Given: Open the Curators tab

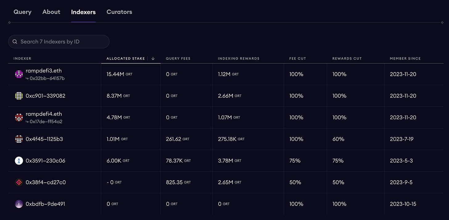Looking at the screenshot, I should [119, 12].
